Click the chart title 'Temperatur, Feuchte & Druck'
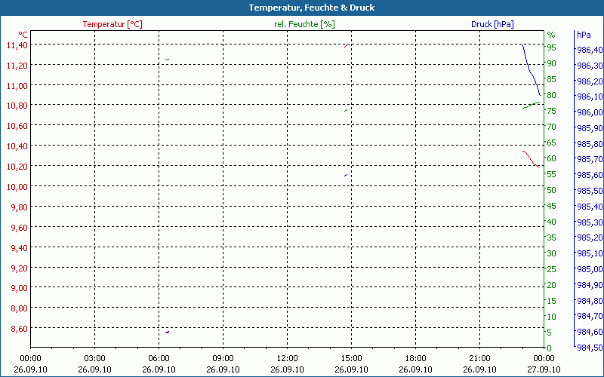Viewport: 604px width, 377px height. click(312, 8)
